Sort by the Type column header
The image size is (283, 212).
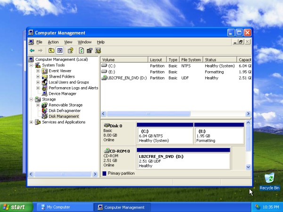173,60
